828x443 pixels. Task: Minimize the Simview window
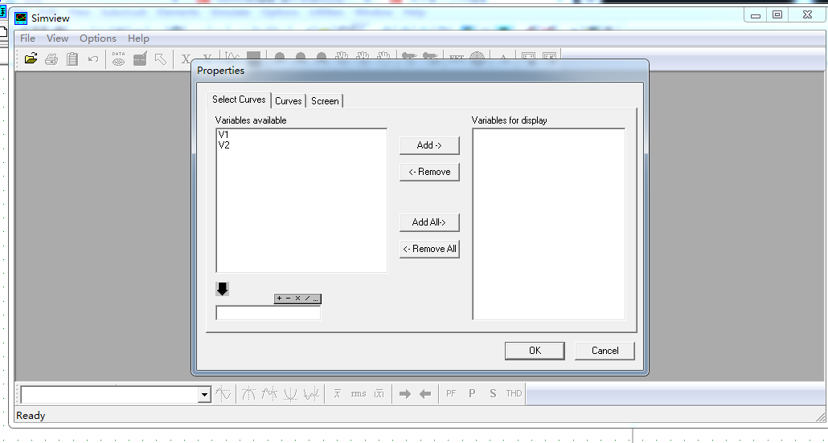756,15
